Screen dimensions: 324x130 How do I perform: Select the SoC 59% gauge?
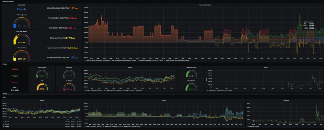(x=42, y=86)
